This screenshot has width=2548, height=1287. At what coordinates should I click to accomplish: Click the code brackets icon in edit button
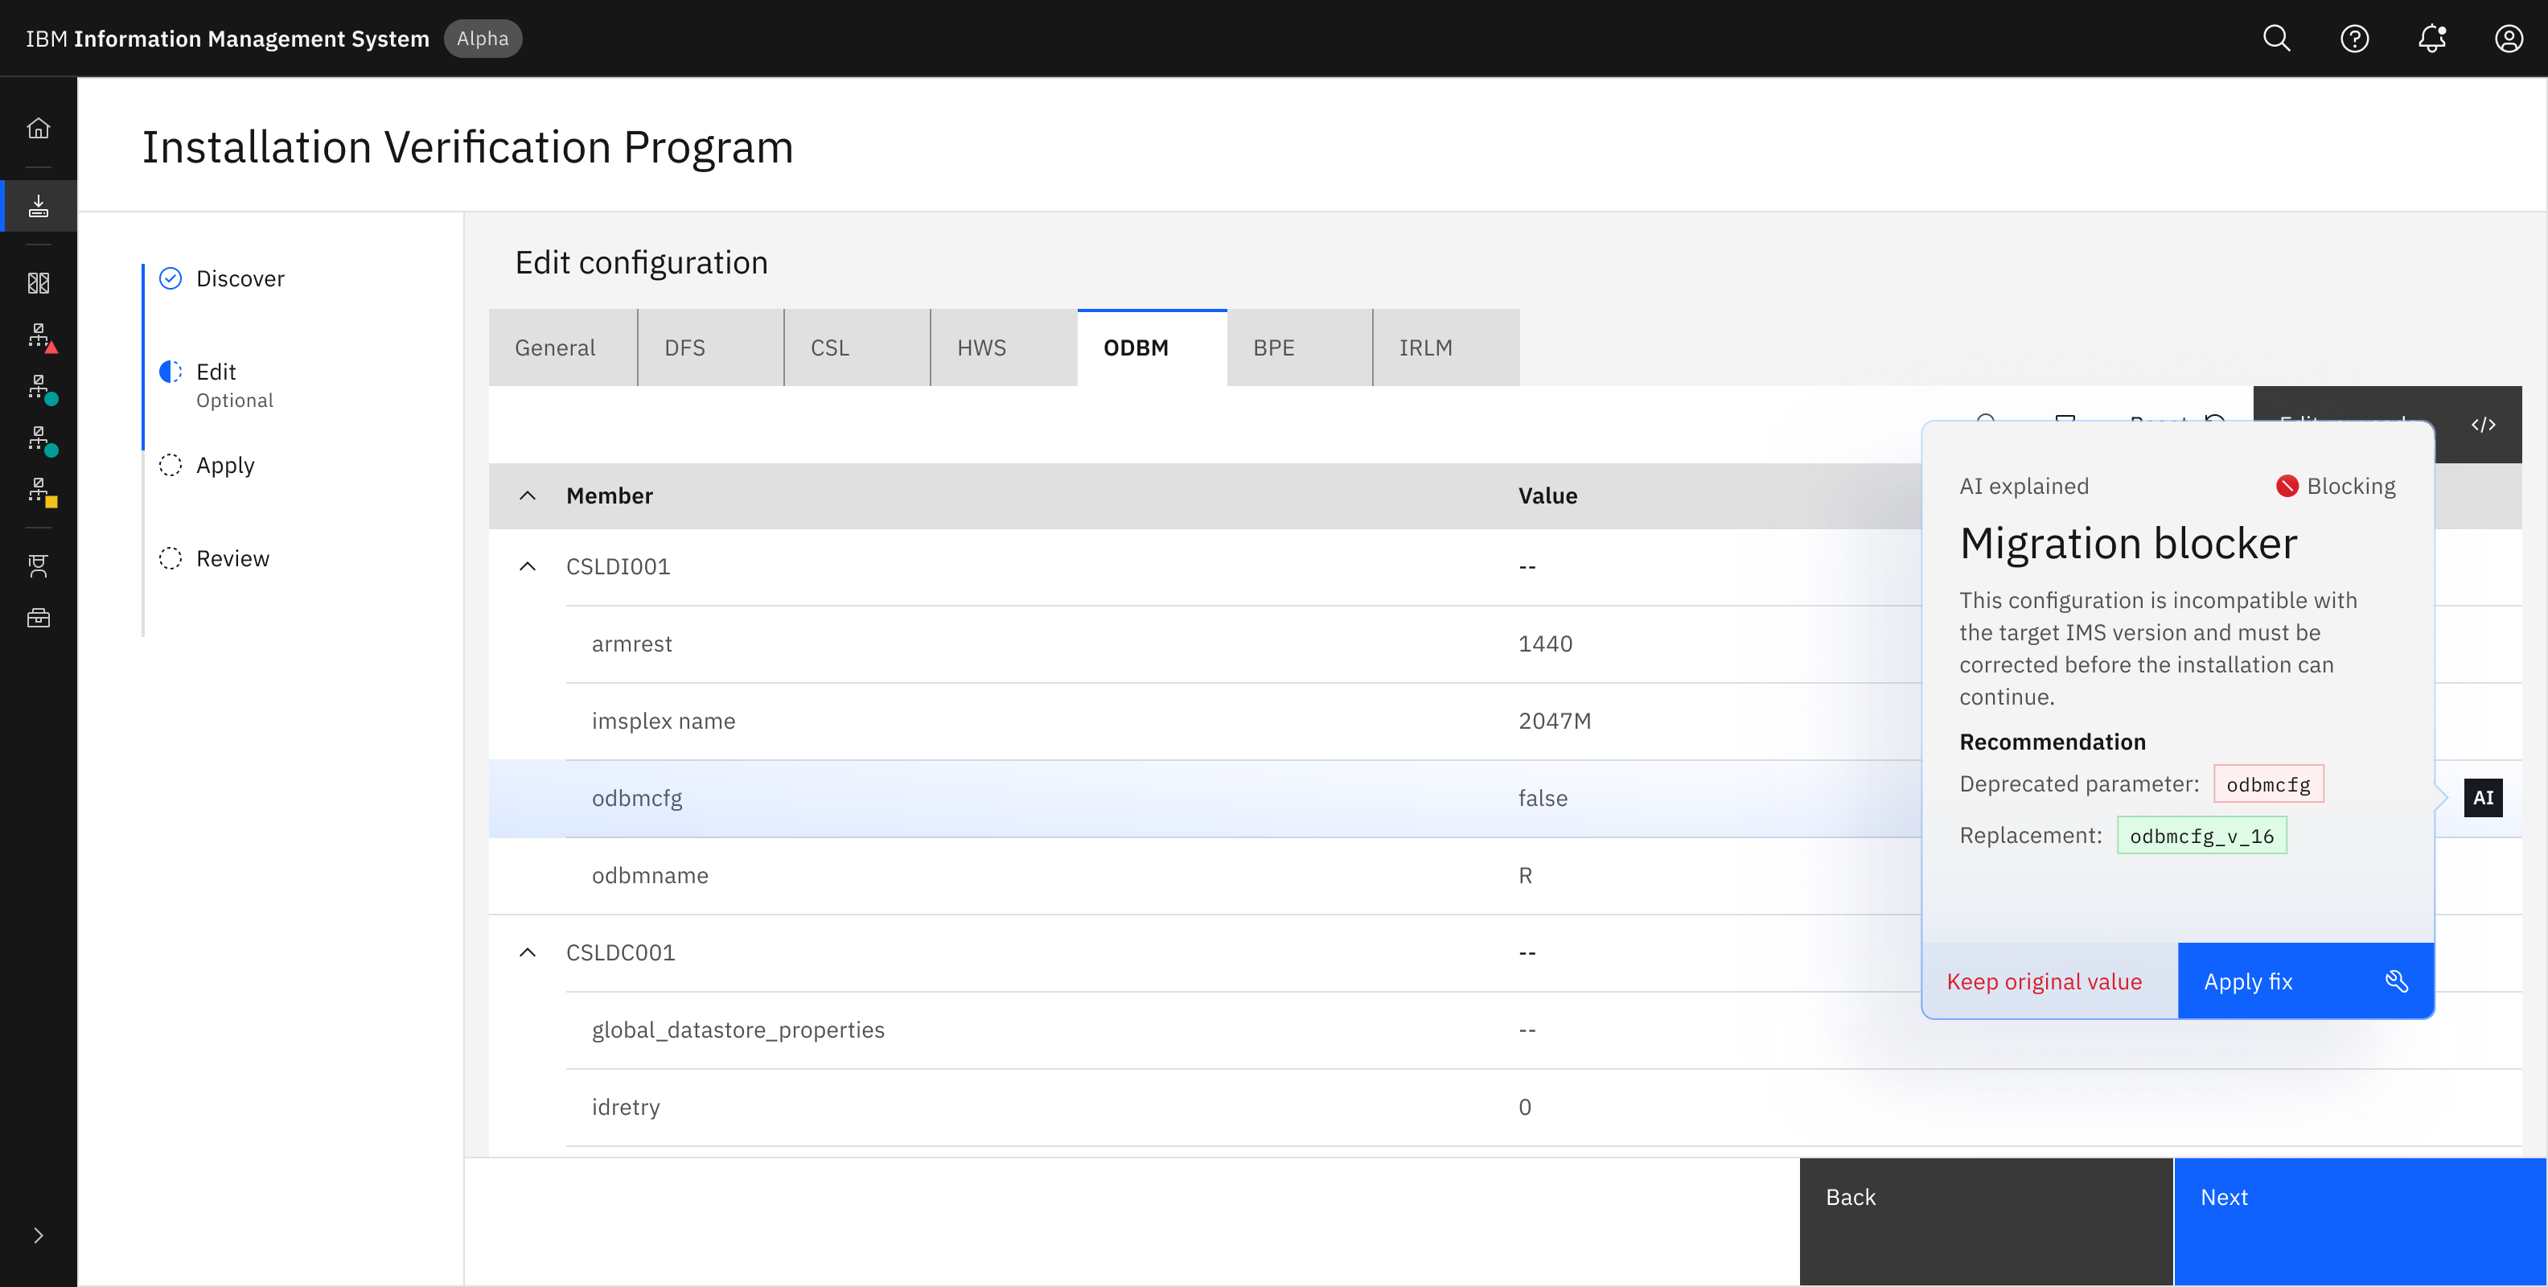pos(2483,425)
